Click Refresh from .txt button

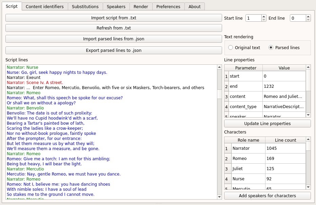[x=114, y=28]
